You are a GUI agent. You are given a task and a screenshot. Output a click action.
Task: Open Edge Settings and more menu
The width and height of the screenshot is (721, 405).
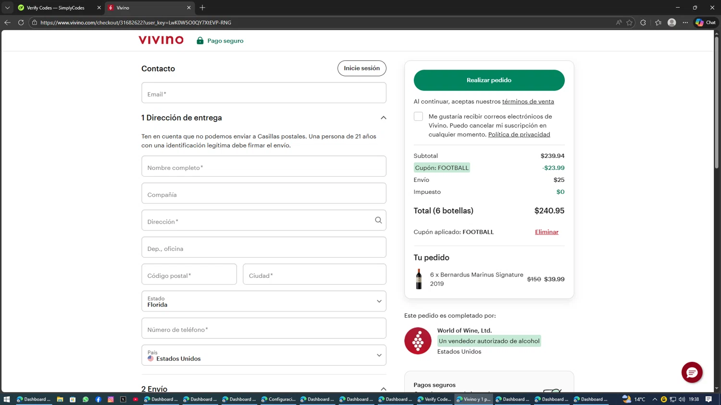(x=685, y=23)
